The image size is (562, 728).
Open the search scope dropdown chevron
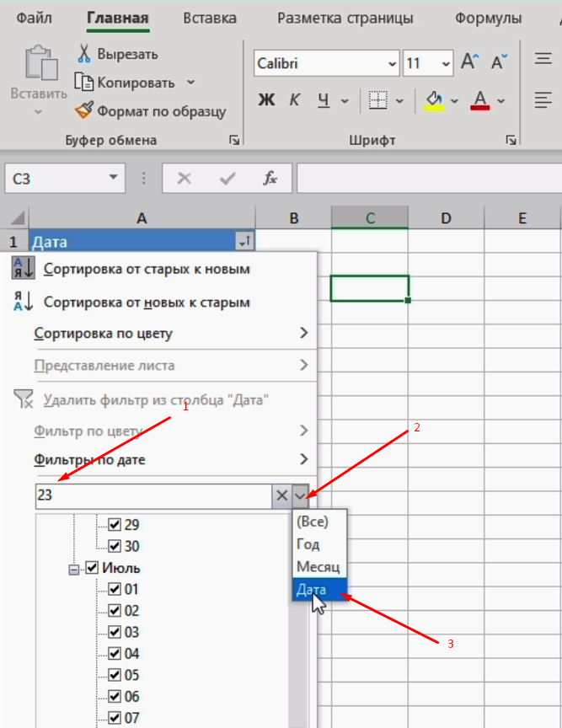[x=300, y=495]
